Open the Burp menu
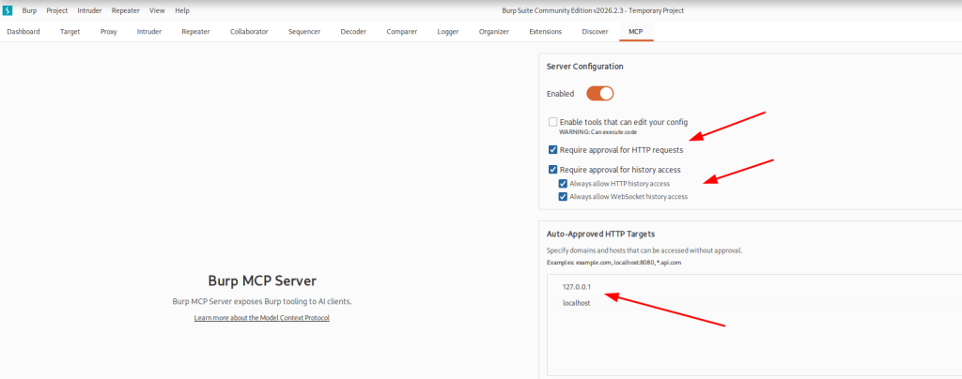The height and width of the screenshot is (379, 962). (x=29, y=10)
